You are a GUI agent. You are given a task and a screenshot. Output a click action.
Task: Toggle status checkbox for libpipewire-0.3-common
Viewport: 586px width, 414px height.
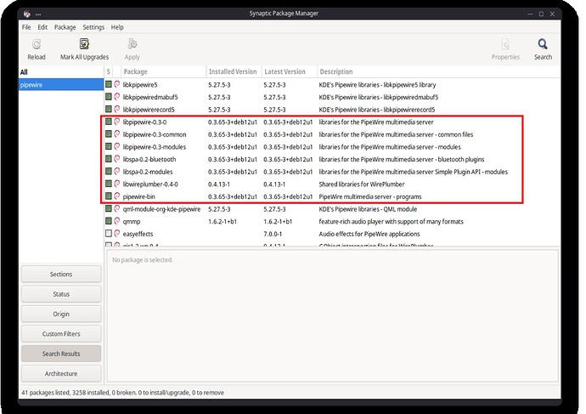[x=109, y=133]
